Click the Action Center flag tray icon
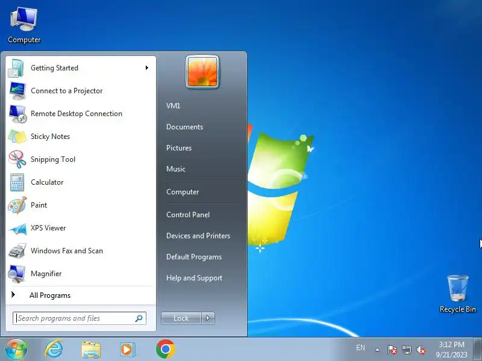The height and width of the screenshot is (361, 482). (392, 350)
